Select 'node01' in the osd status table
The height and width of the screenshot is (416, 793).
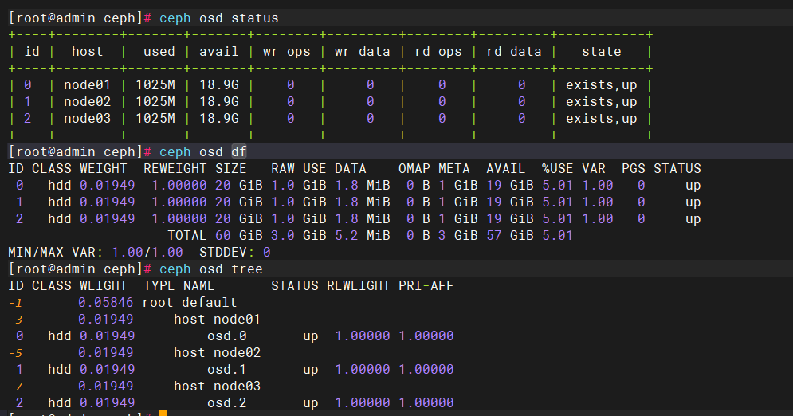point(87,85)
